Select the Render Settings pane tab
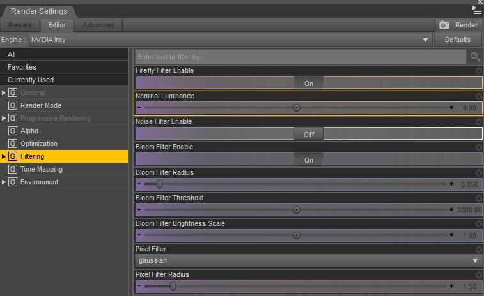This screenshot has height=296, width=484. 39,11
